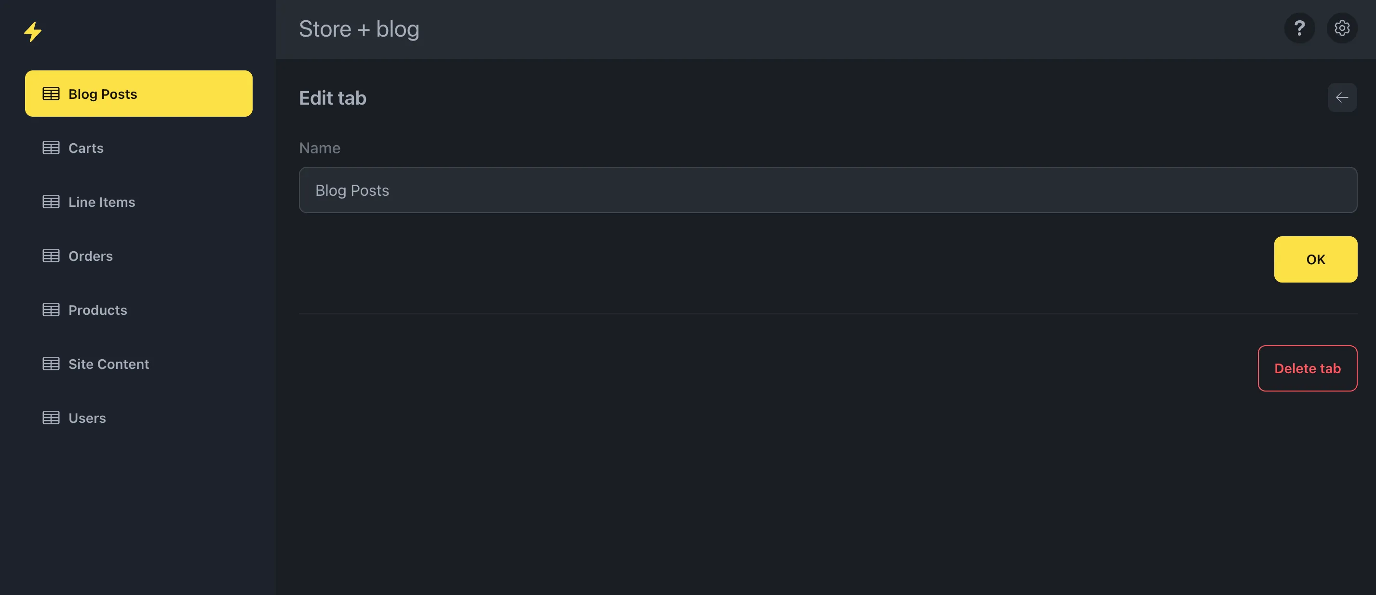This screenshot has width=1376, height=595.
Task: Select the table icon beside Products
Action: tap(50, 309)
